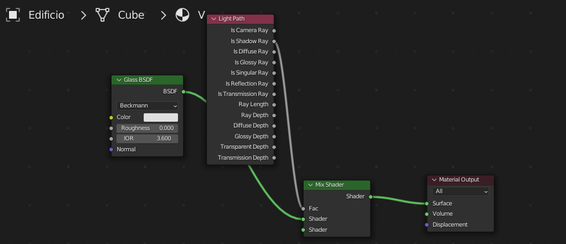Select the Glass BSDF node by its title
Viewport: 566px width, 244px height.
click(139, 80)
